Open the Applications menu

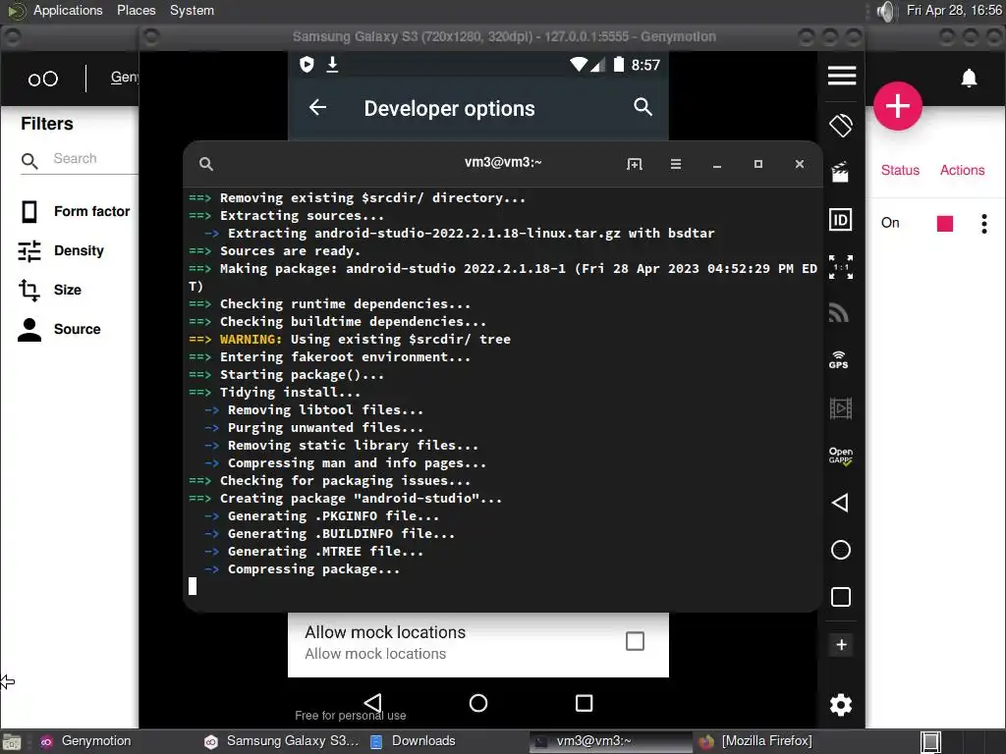tap(68, 10)
